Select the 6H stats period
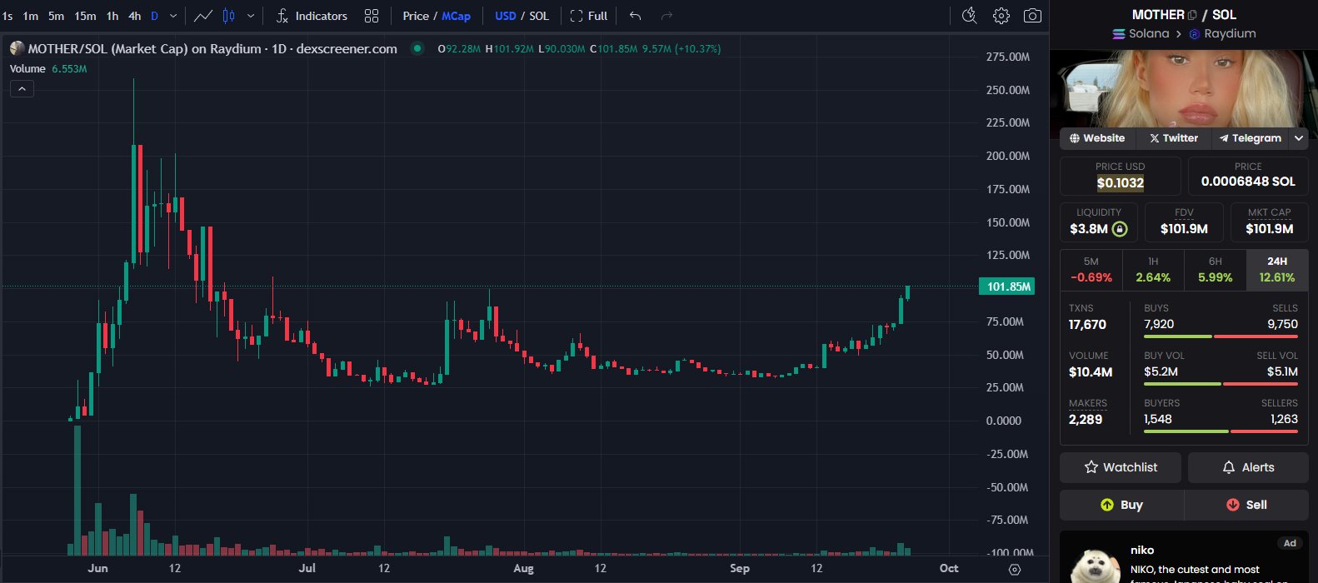Viewport: 1318px width, 583px height. click(1215, 270)
